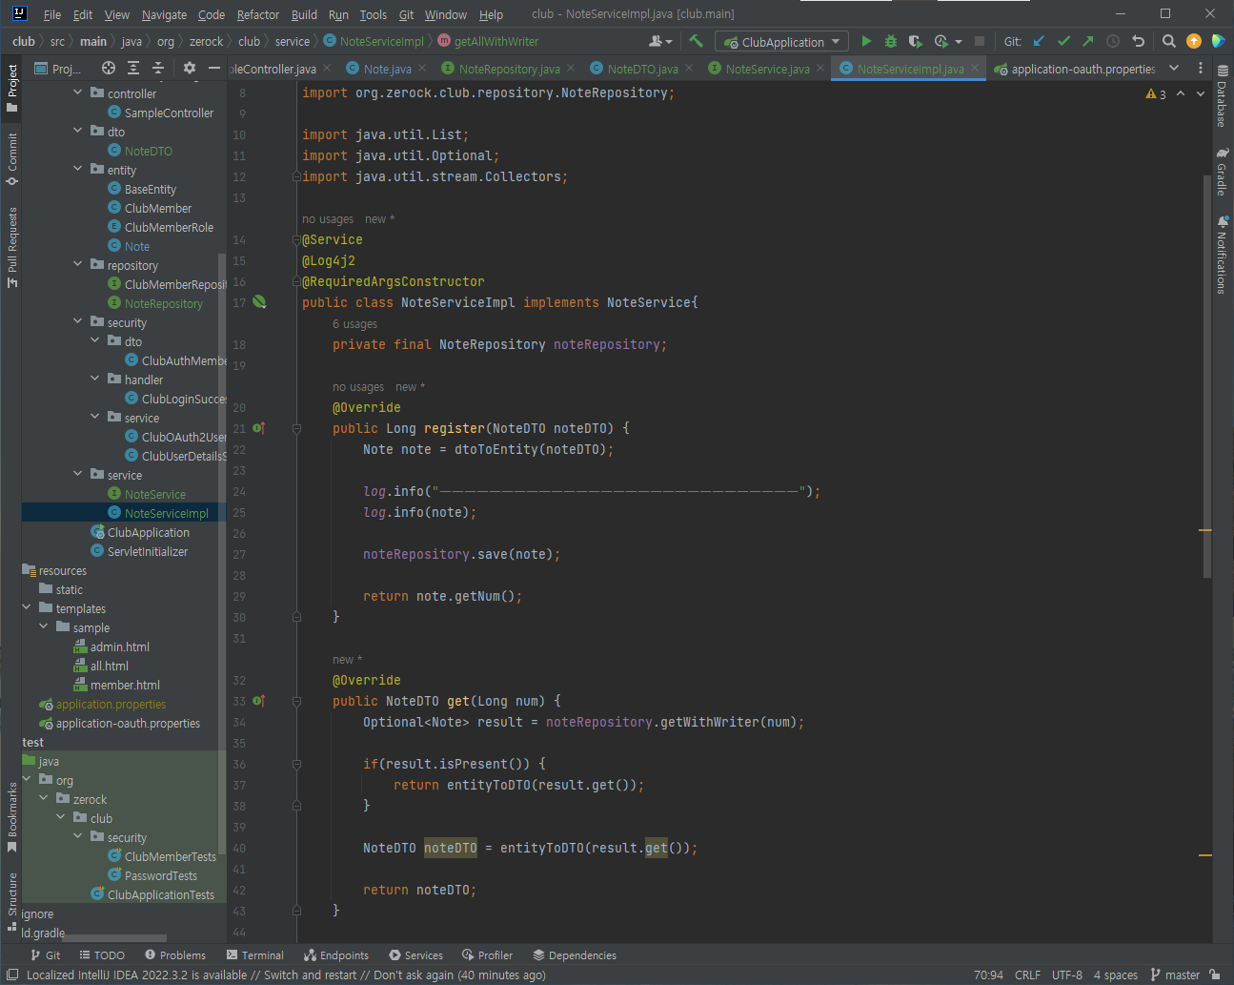Toggle the Pull Requests tool window
The width and height of the screenshot is (1234, 985).
pos(12,247)
